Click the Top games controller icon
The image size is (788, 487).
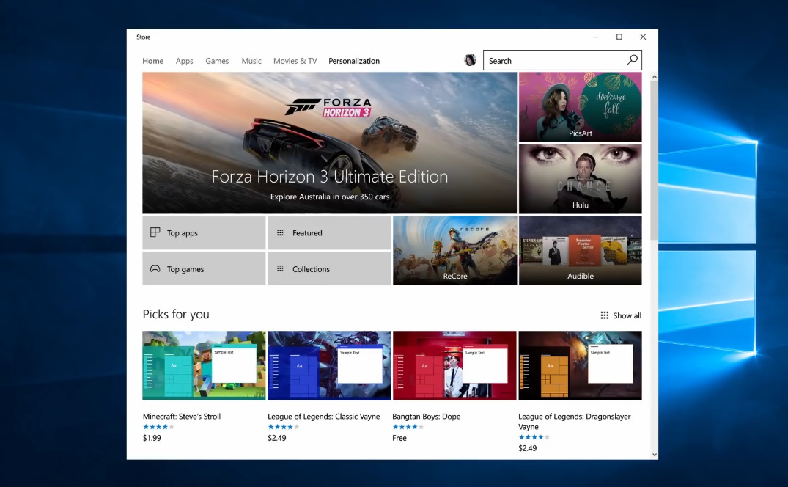click(155, 269)
